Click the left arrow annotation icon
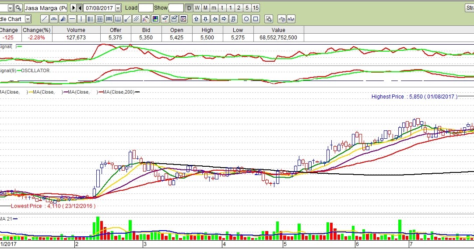Viewport: 474px width, 249px height. pyautogui.click(x=215, y=19)
